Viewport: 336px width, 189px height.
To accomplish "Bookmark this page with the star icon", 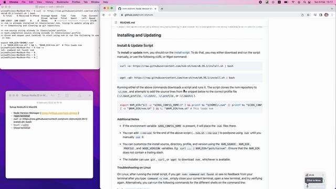I will point(308,15).
